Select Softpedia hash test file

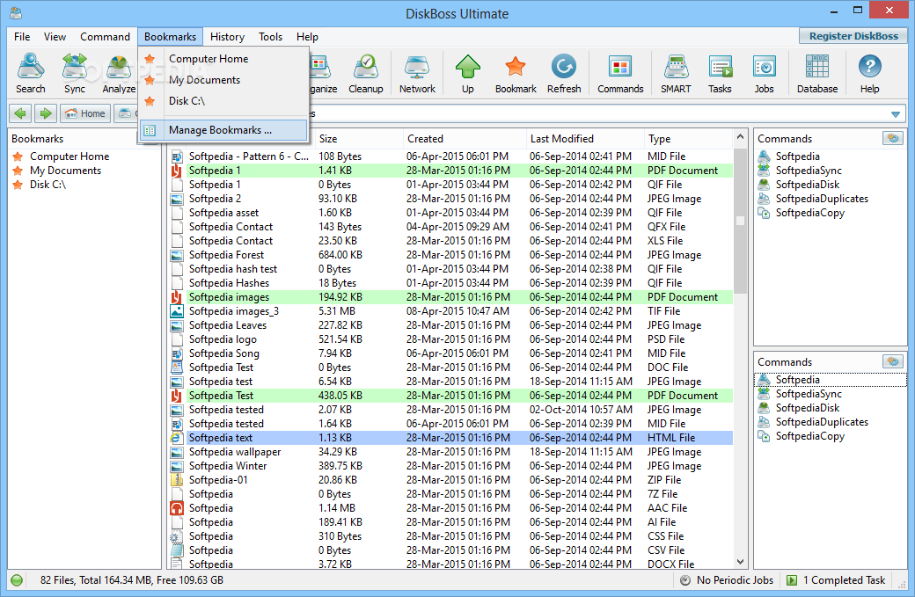(x=451, y=269)
